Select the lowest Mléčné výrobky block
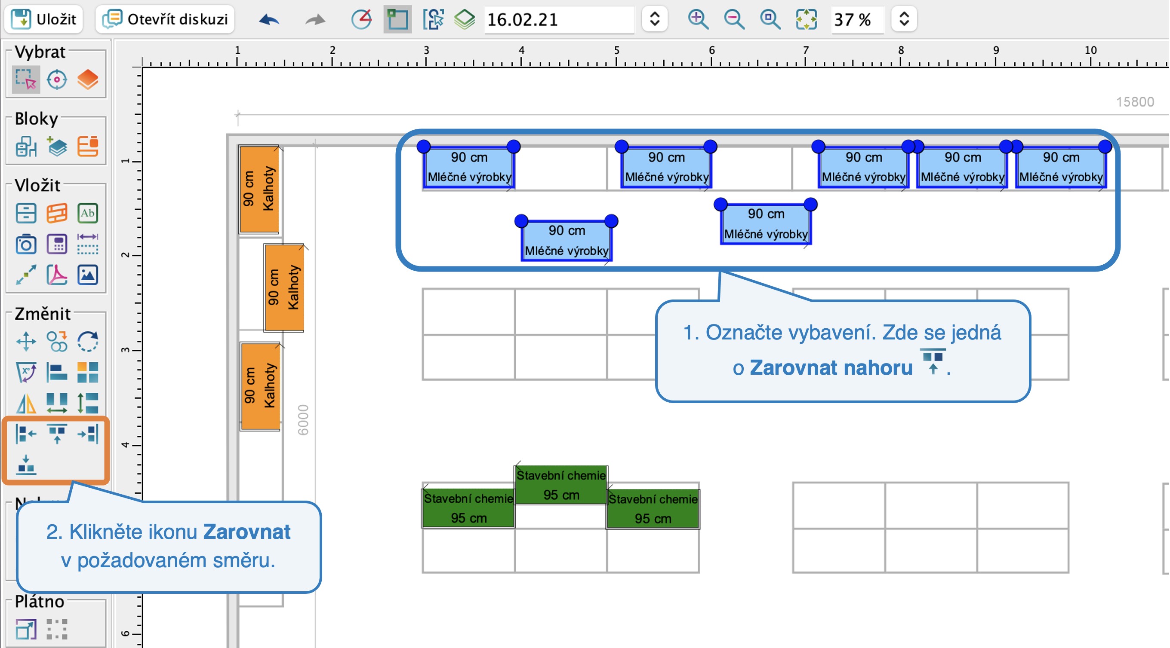 coord(567,241)
